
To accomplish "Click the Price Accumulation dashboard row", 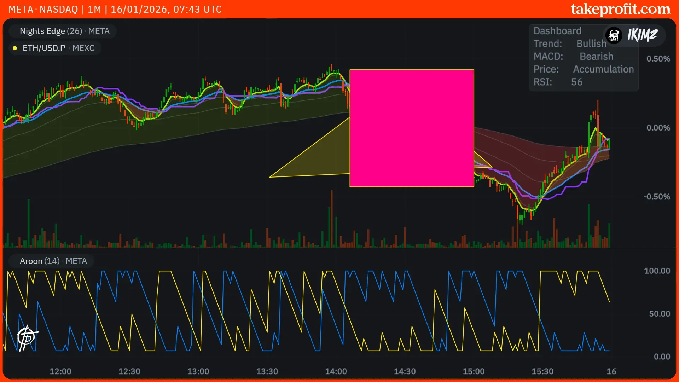I will coord(584,69).
